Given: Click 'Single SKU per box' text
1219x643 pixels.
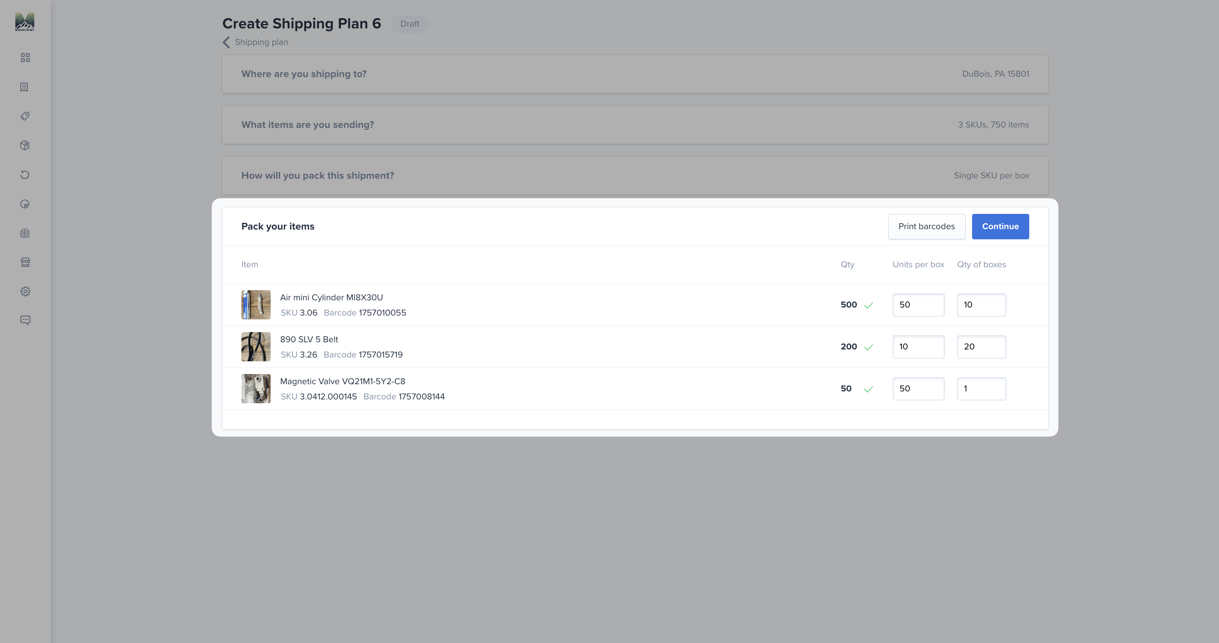Looking at the screenshot, I should click(x=992, y=175).
